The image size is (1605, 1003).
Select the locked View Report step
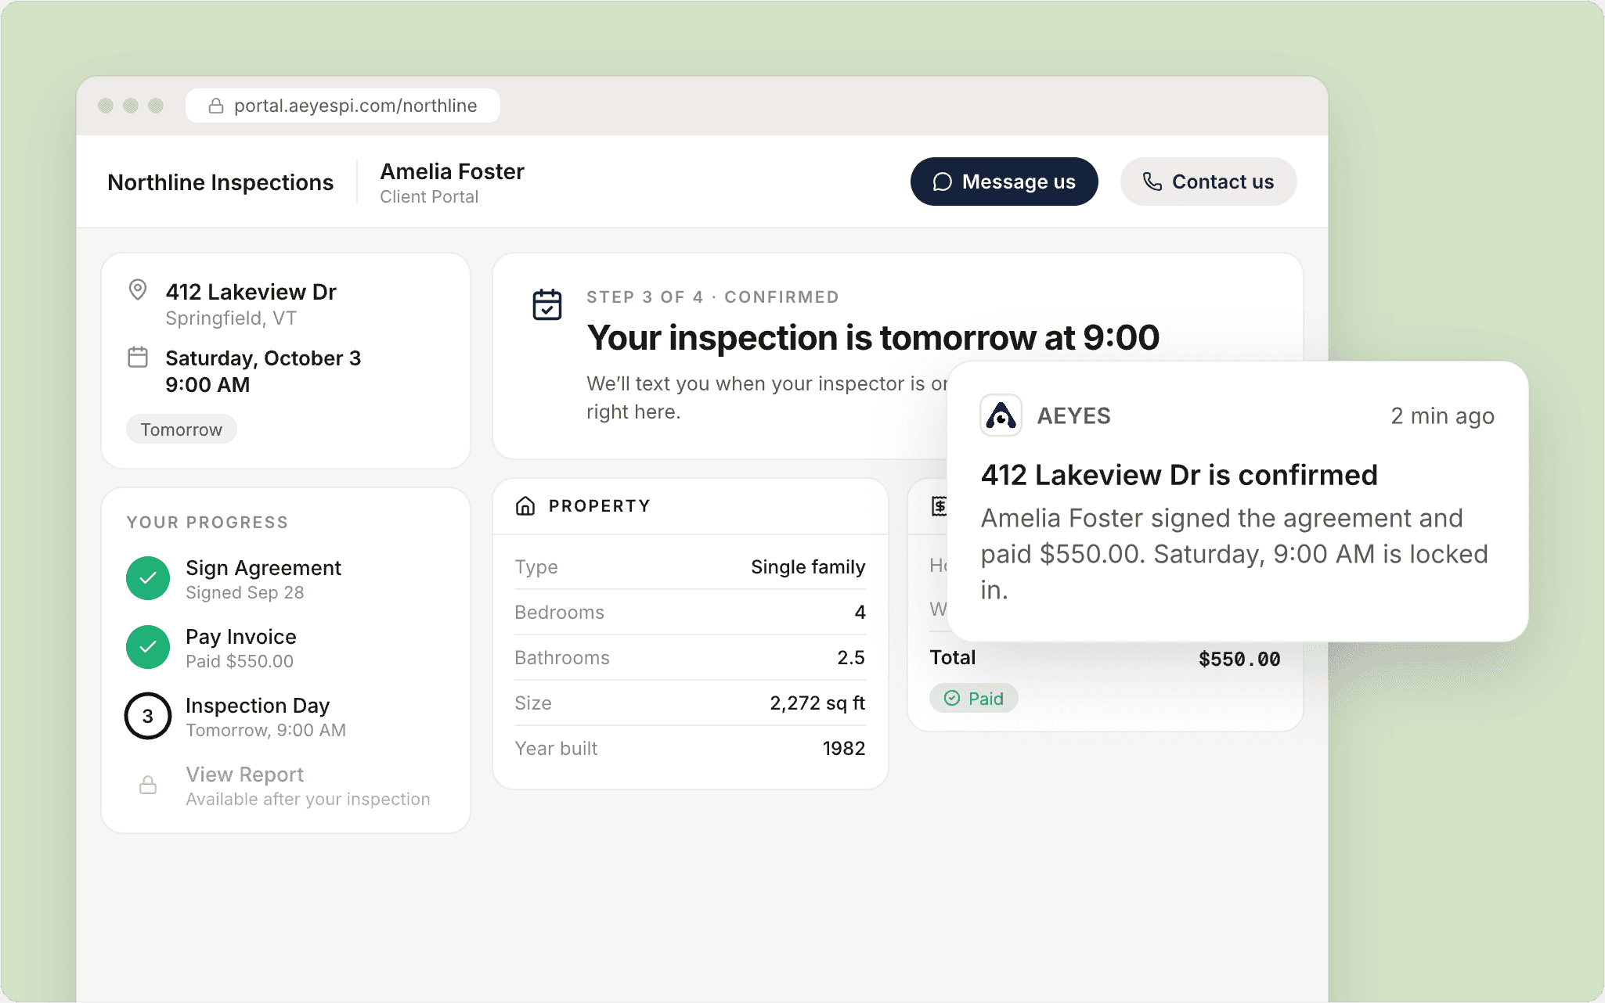coord(285,785)
